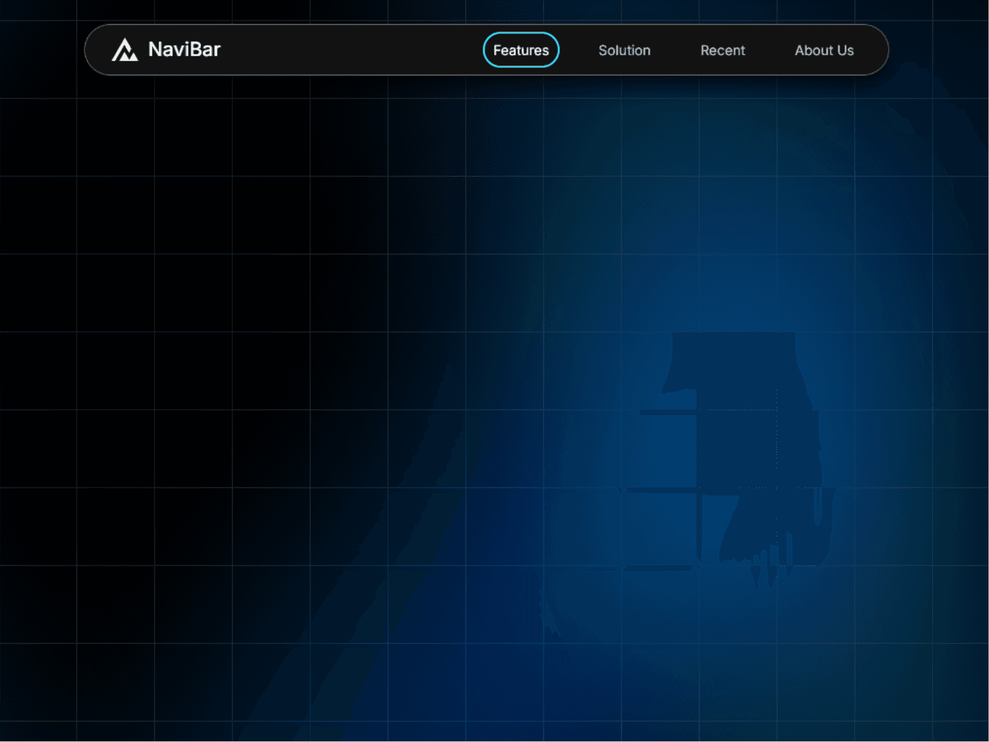Select the Features nav item
This screenshot has height=742, width=989.
(521, 50)
